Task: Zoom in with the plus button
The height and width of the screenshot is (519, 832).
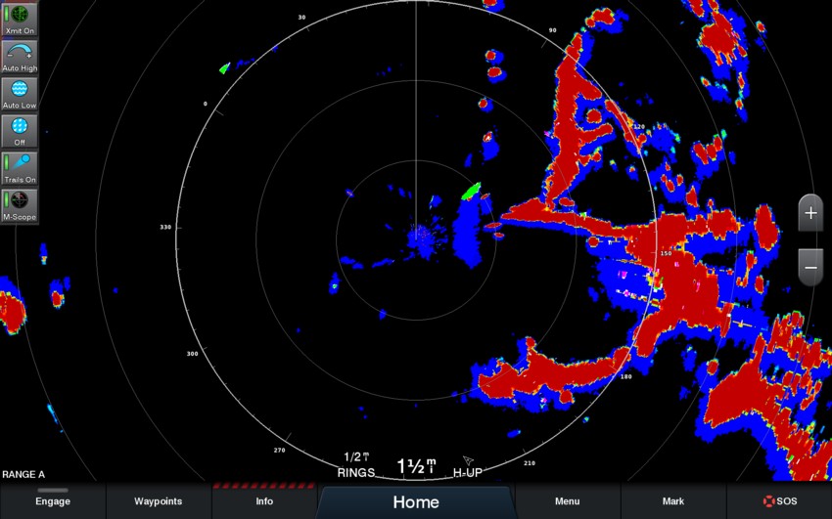Action: 810,212
